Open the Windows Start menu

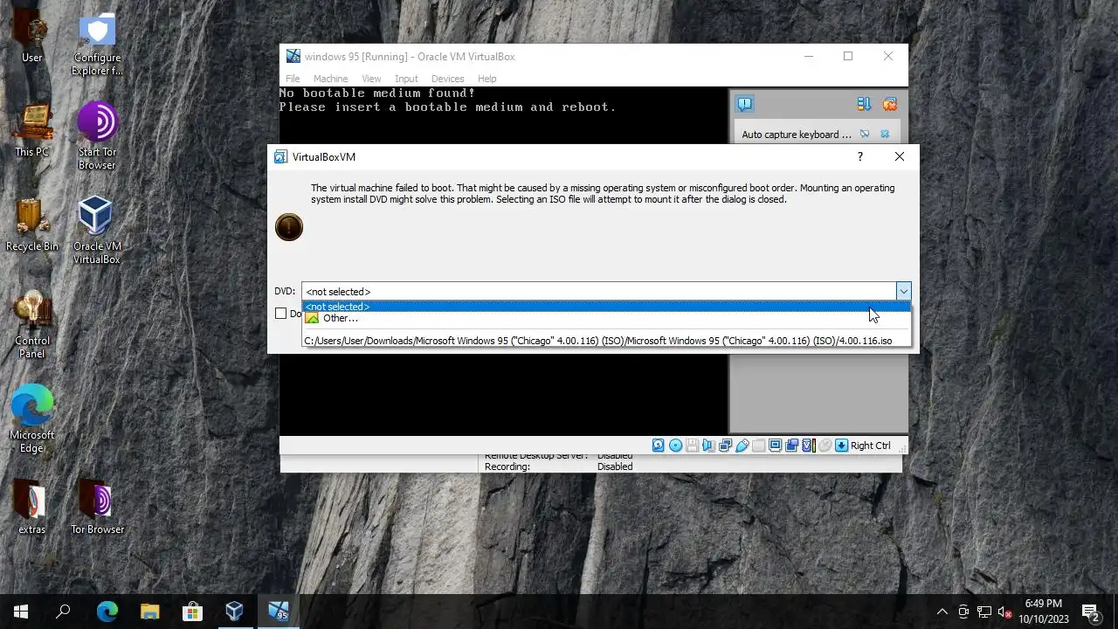pyautogui.click(x=21, y=612)
